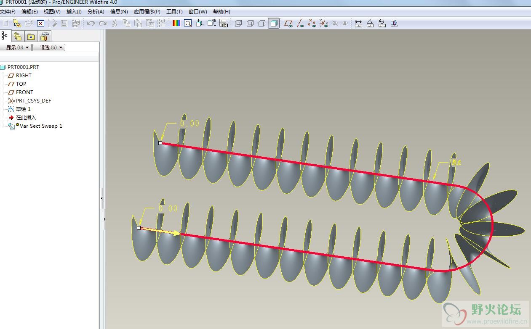Open the 设置 dropdown in model tree
This screenshot has height=329, width=531.
click(x=49, y=47)
